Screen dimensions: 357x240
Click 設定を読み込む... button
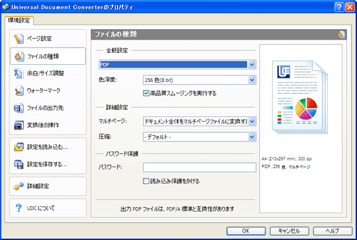(x=48, y=147)
